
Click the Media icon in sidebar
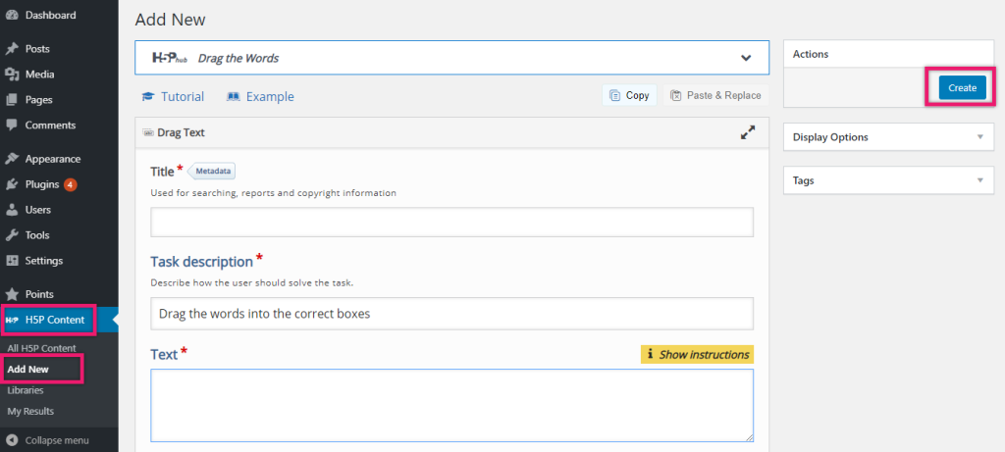12,75
